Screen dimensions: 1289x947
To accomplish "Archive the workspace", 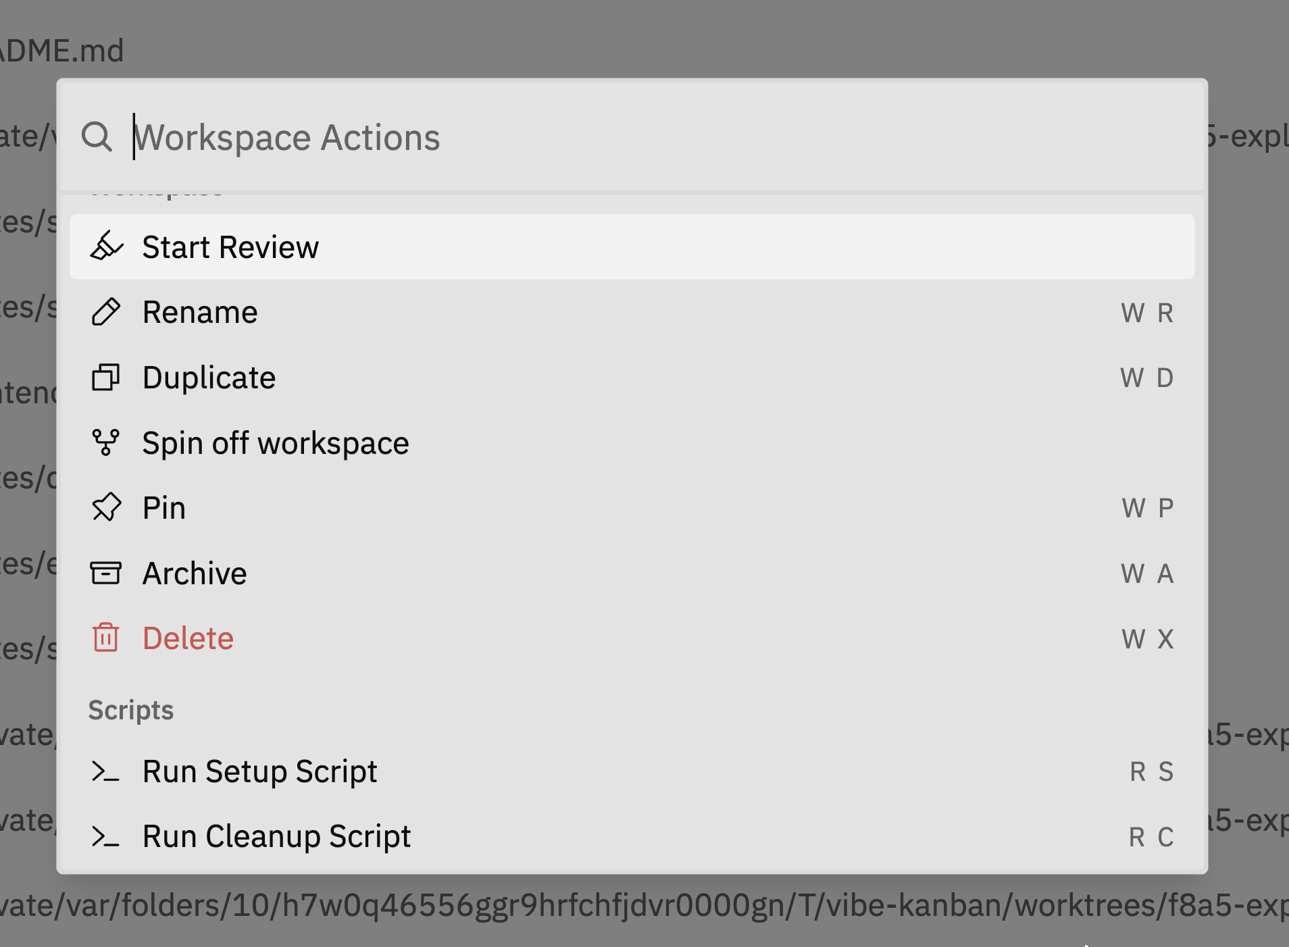I will tap(195, 572).
